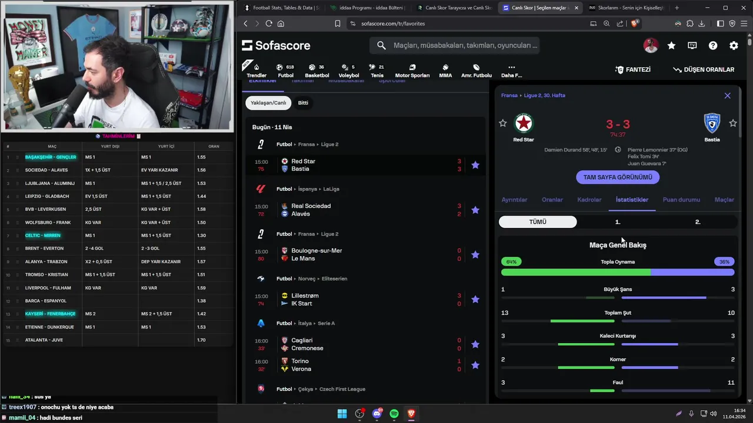Open the help question mark icon
This screenshot has width=753, height=423.
[713, 45]
